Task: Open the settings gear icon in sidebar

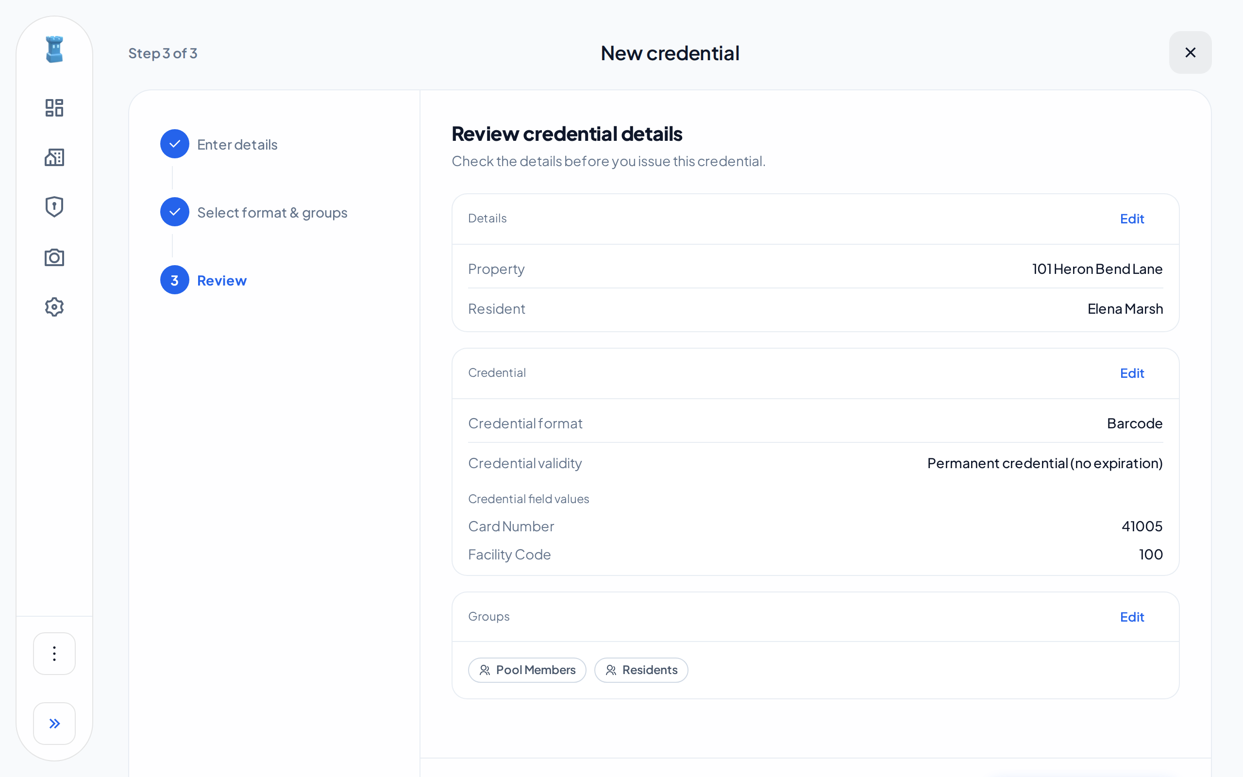Action: click(x=54, y=307)
